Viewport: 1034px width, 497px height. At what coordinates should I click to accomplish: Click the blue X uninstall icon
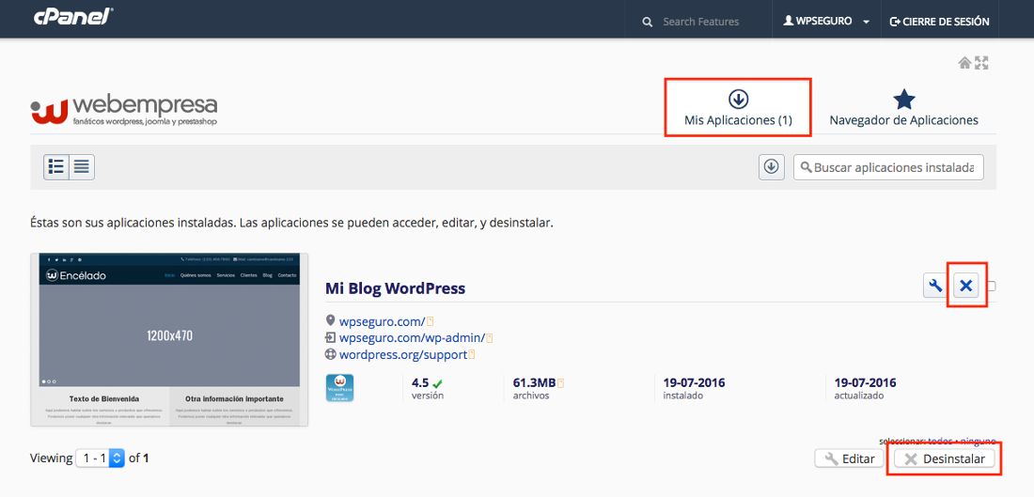pyautogui.click(x=965, y=287)
